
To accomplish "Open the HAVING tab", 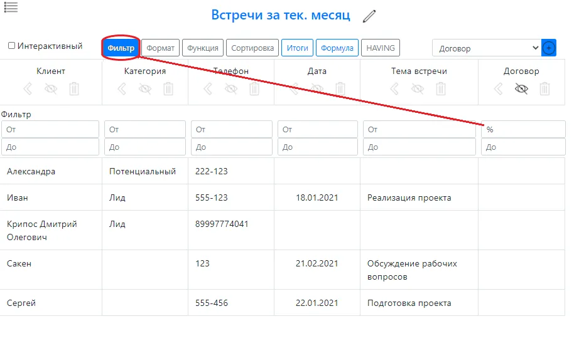I will pos(381,48).
